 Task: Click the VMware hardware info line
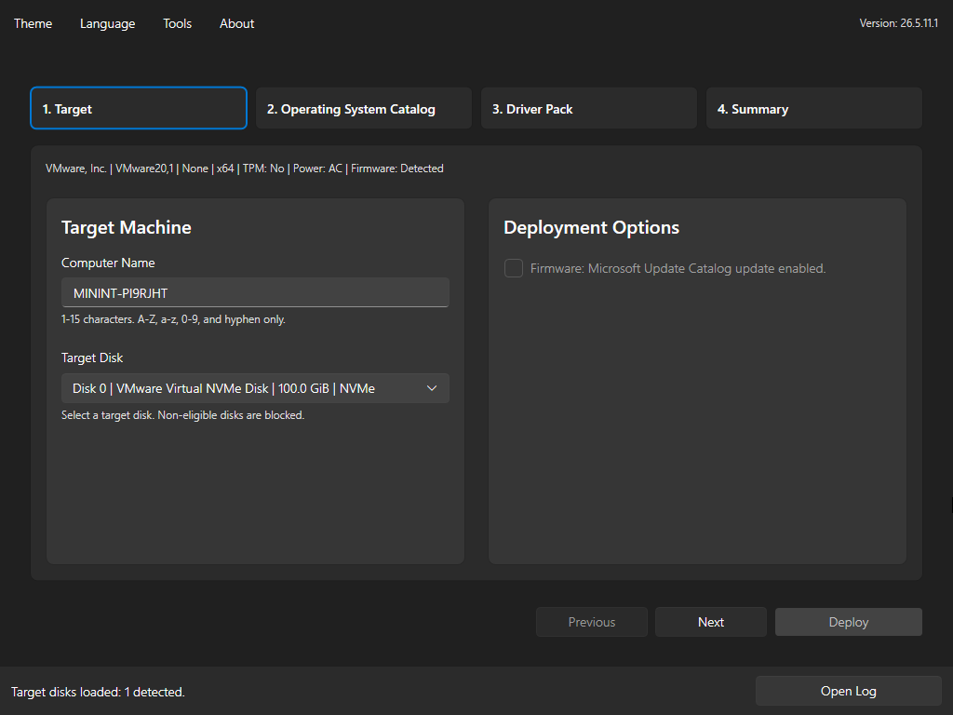245,169
